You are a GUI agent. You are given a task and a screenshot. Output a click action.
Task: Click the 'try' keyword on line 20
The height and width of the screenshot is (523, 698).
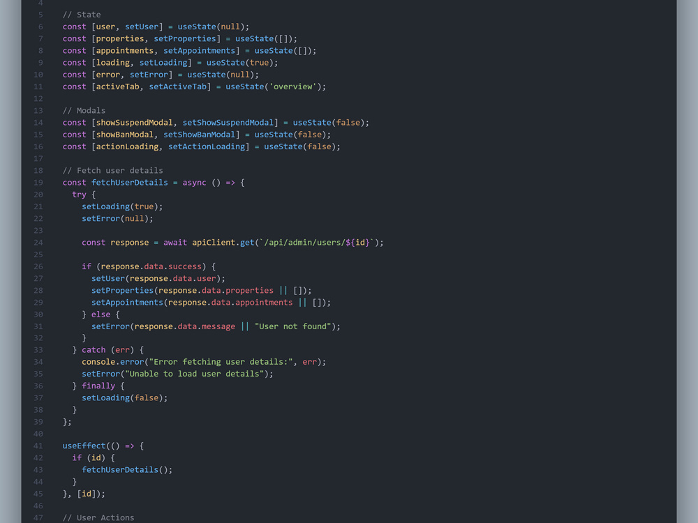coord(80,195)
